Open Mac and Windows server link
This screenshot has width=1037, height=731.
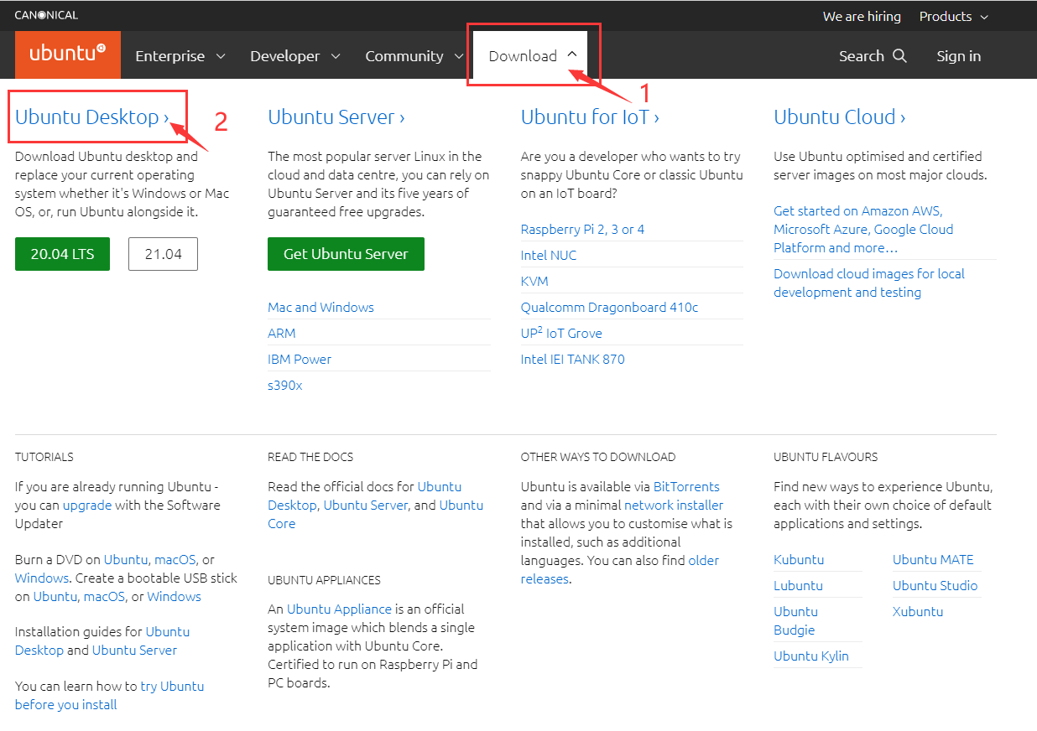(320, 308)
